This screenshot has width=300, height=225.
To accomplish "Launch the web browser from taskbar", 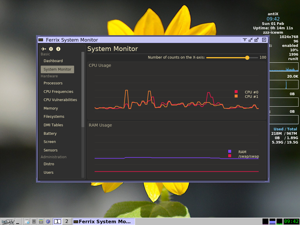I will point(48,221).
